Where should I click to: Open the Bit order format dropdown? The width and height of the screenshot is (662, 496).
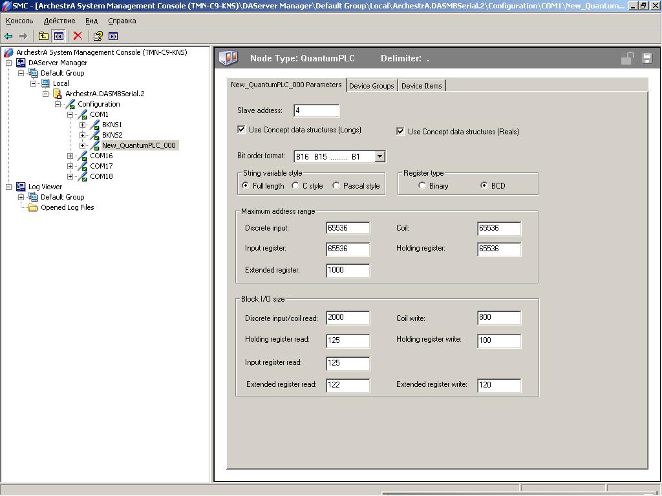[x=379, y=156]
